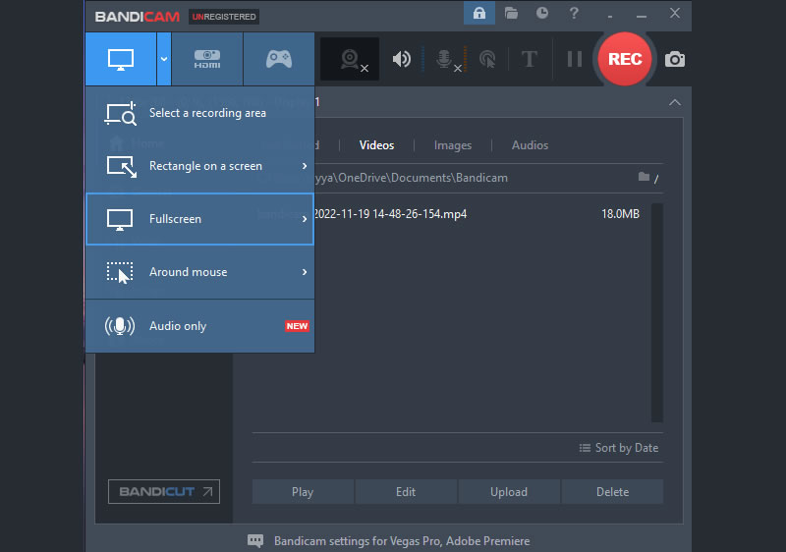Open Bandicam settings for Vegas Pro tip
786x552 pixels.
tap(402, 541)
